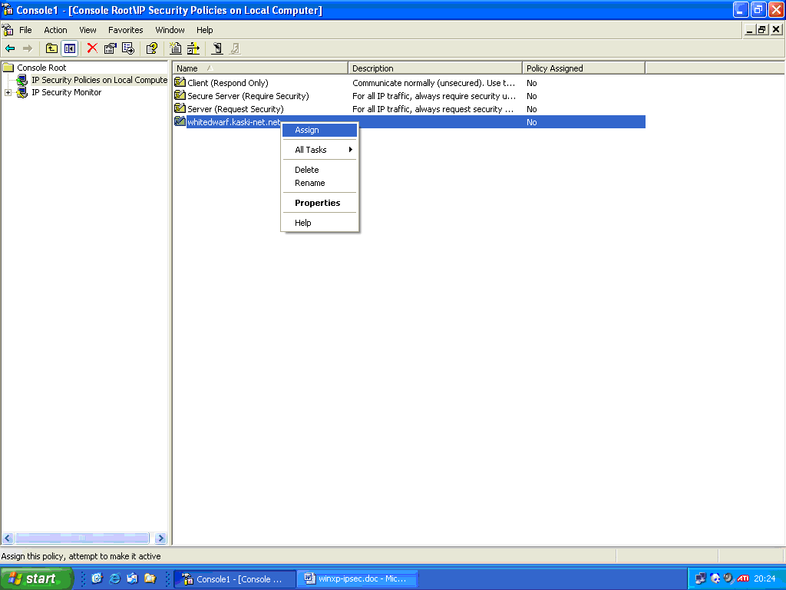Click the Forward arrow toolbar icon
Image resolution: width=786 pixels, height=590 pixels.
point(28,48)
